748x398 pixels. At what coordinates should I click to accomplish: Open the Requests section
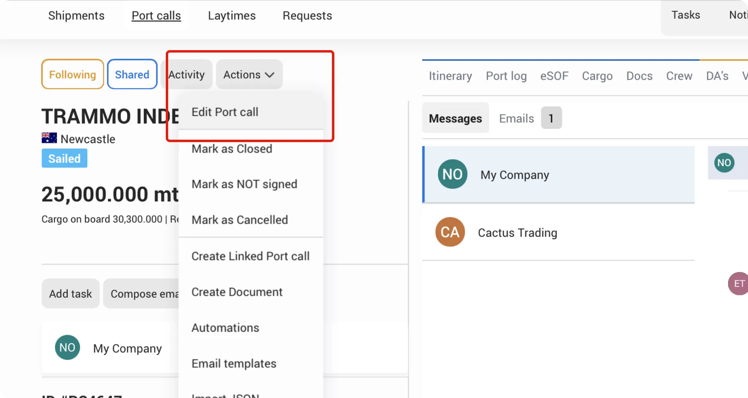307,16
